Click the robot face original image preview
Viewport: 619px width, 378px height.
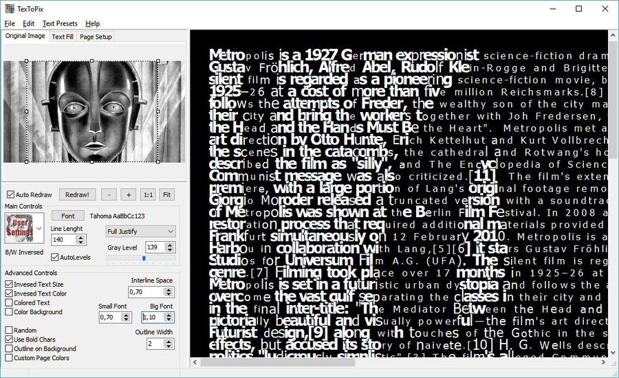[x=94, y=111]
